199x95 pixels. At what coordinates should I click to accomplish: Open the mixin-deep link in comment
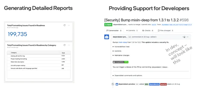point(123,42)
